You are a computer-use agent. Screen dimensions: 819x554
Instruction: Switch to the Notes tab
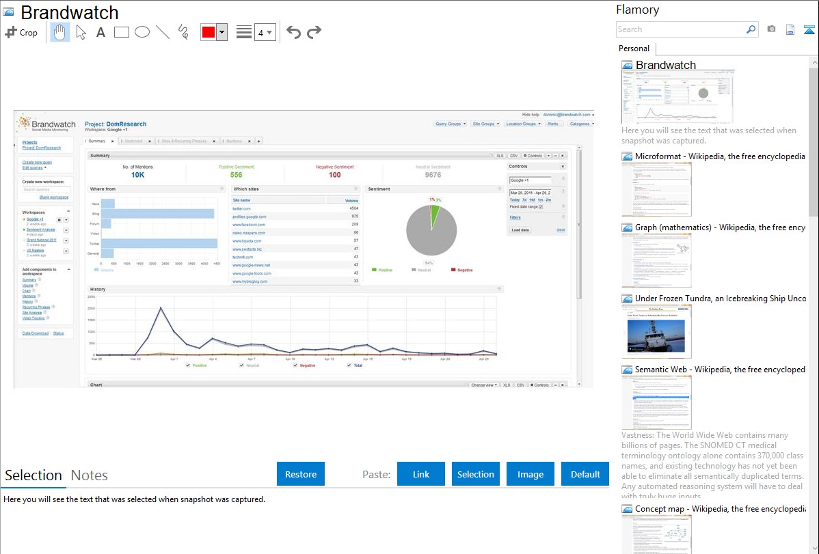coord(90,475)
